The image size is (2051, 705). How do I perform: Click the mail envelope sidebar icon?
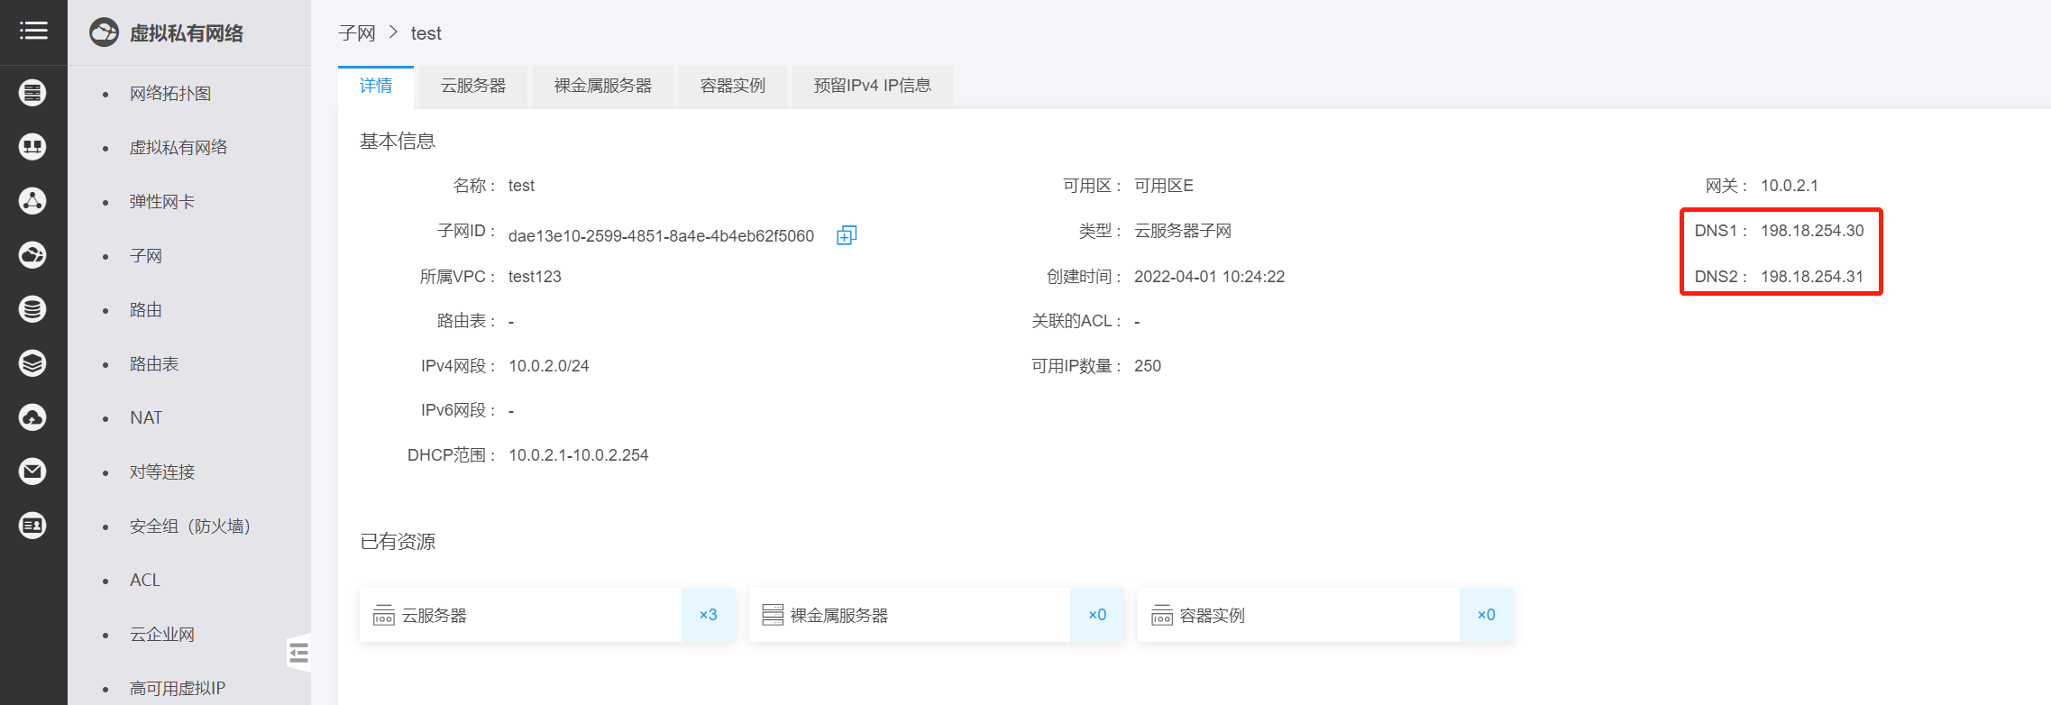point(32,472)
